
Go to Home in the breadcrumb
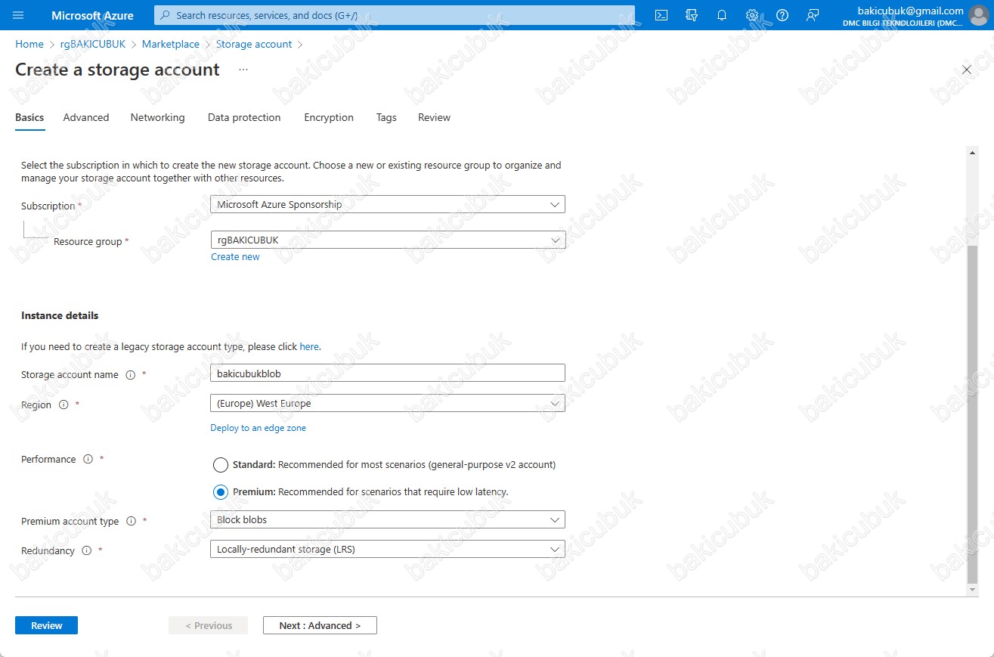point(29,44)
